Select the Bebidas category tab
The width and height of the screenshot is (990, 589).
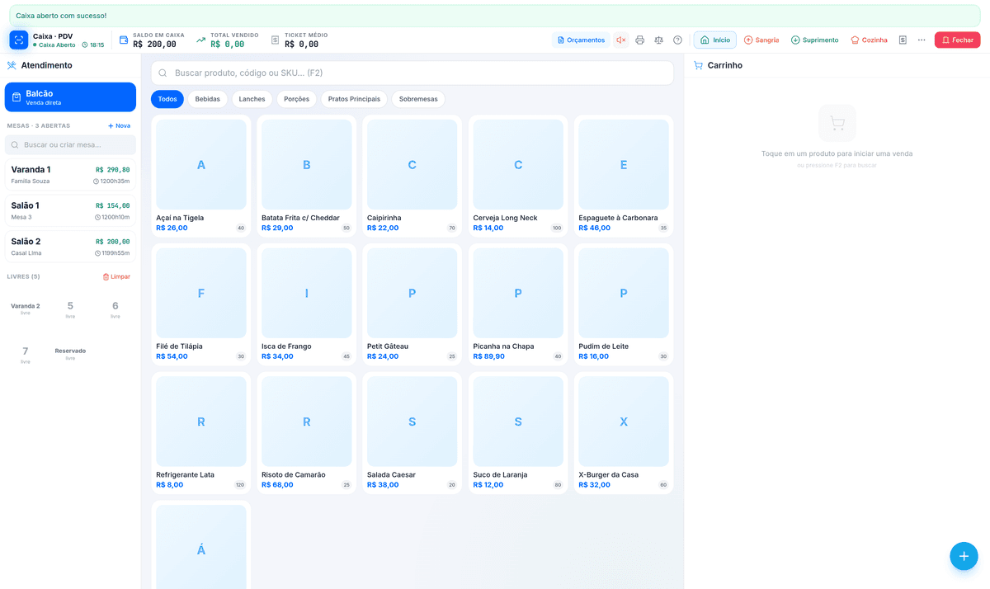(208, 99)
